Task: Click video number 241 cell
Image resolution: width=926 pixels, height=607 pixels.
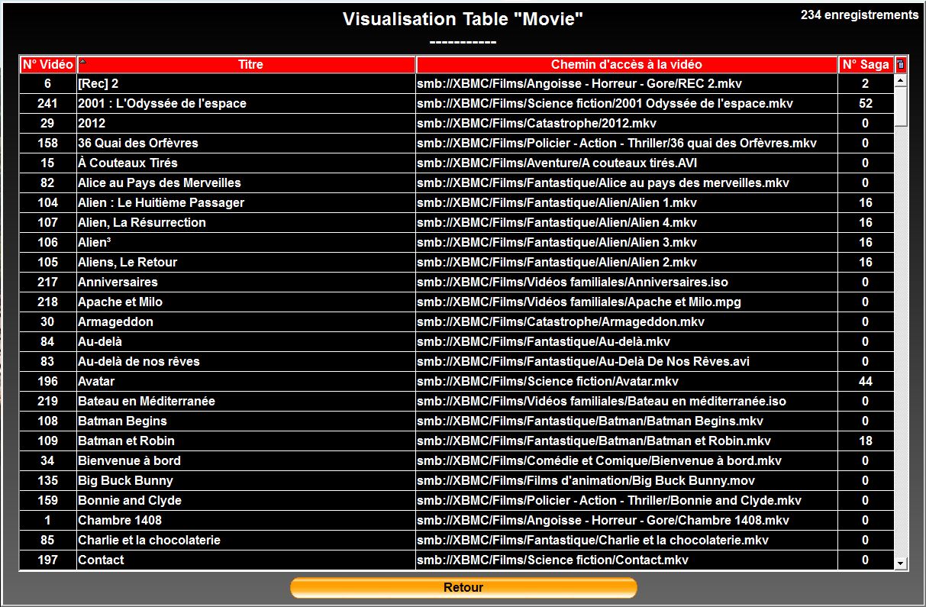Action: point(47,103)
